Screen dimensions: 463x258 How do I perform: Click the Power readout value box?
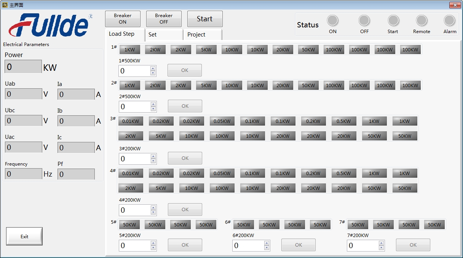click(23, 67)
